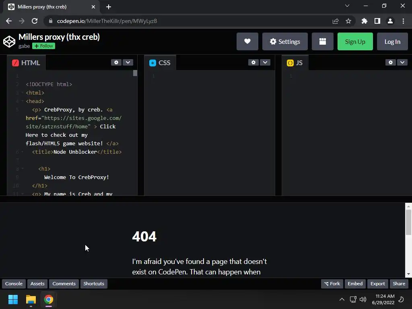
Task: Open Embed options
Action: (355, 284)
